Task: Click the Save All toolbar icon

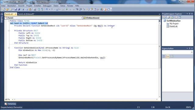Action: point(19,9)
